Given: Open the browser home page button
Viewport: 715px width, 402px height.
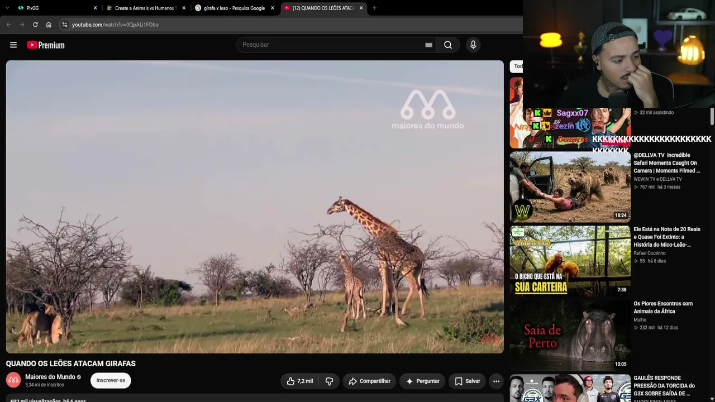Looking at the screenshot, I should [x=49, y=25].
